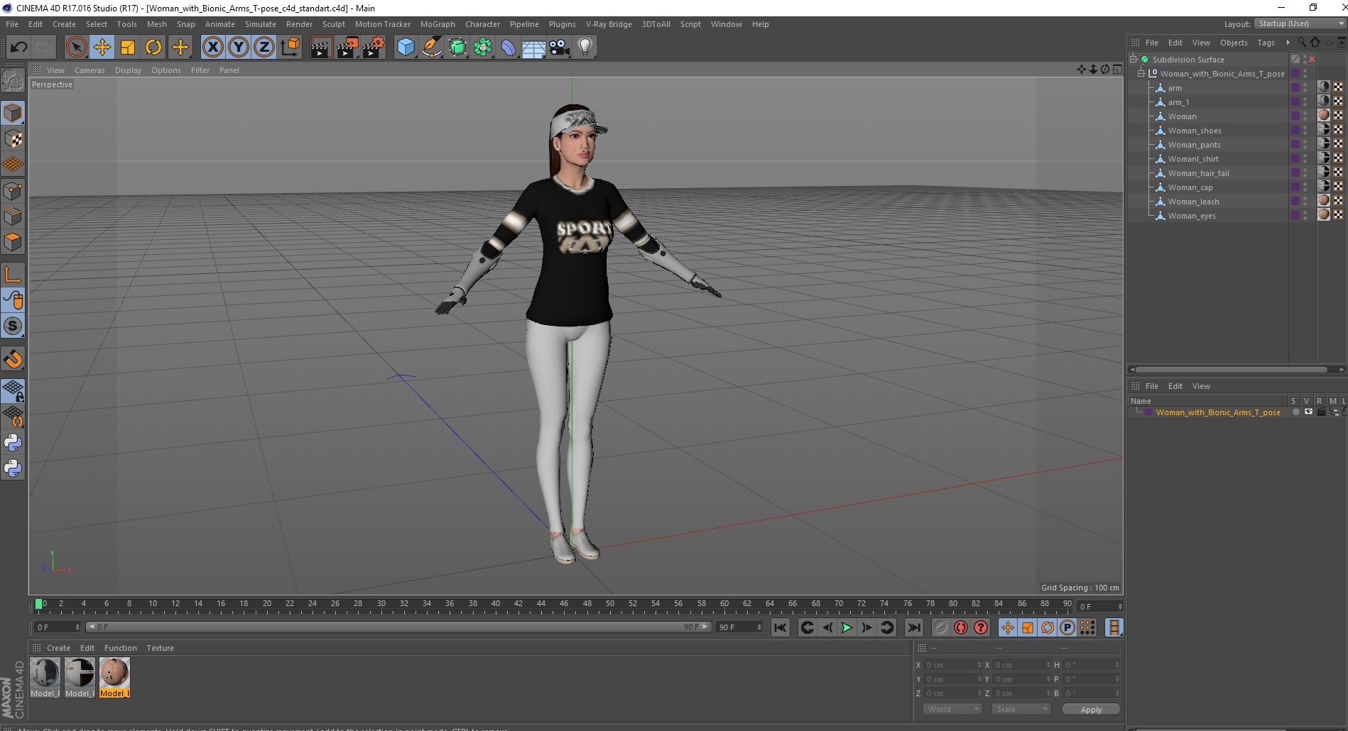Switch to Model mode
This screenshot has width=1348, height=731.
[13, 114]
